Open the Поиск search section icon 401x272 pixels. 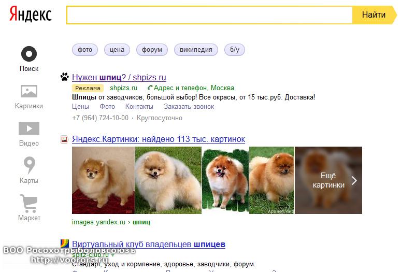[29, 54]
